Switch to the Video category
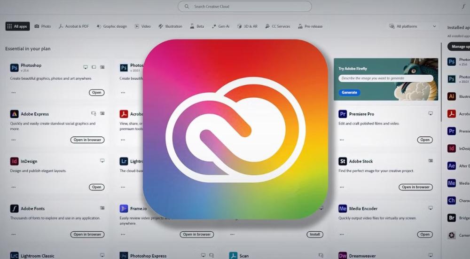 coord(143,26)
